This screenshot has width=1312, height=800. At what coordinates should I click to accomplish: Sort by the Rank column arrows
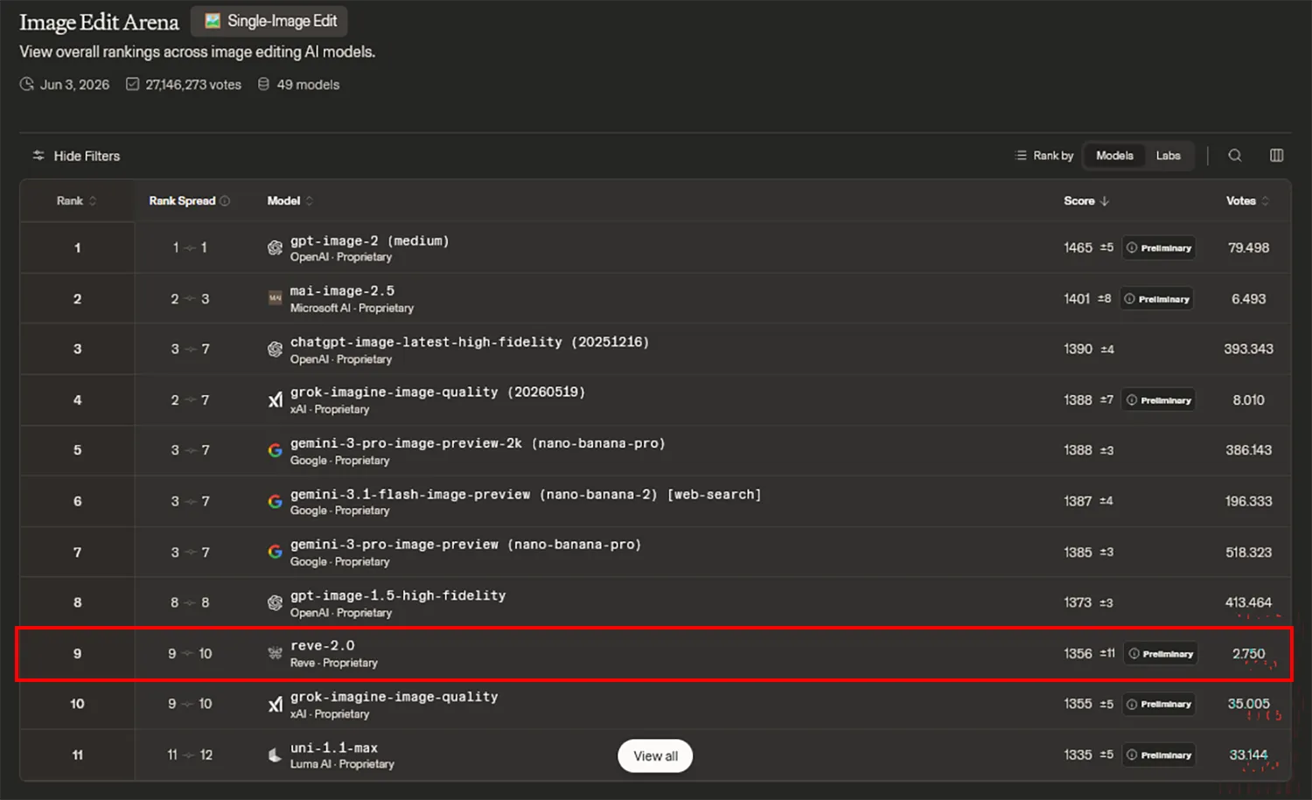tap(93, 201)
